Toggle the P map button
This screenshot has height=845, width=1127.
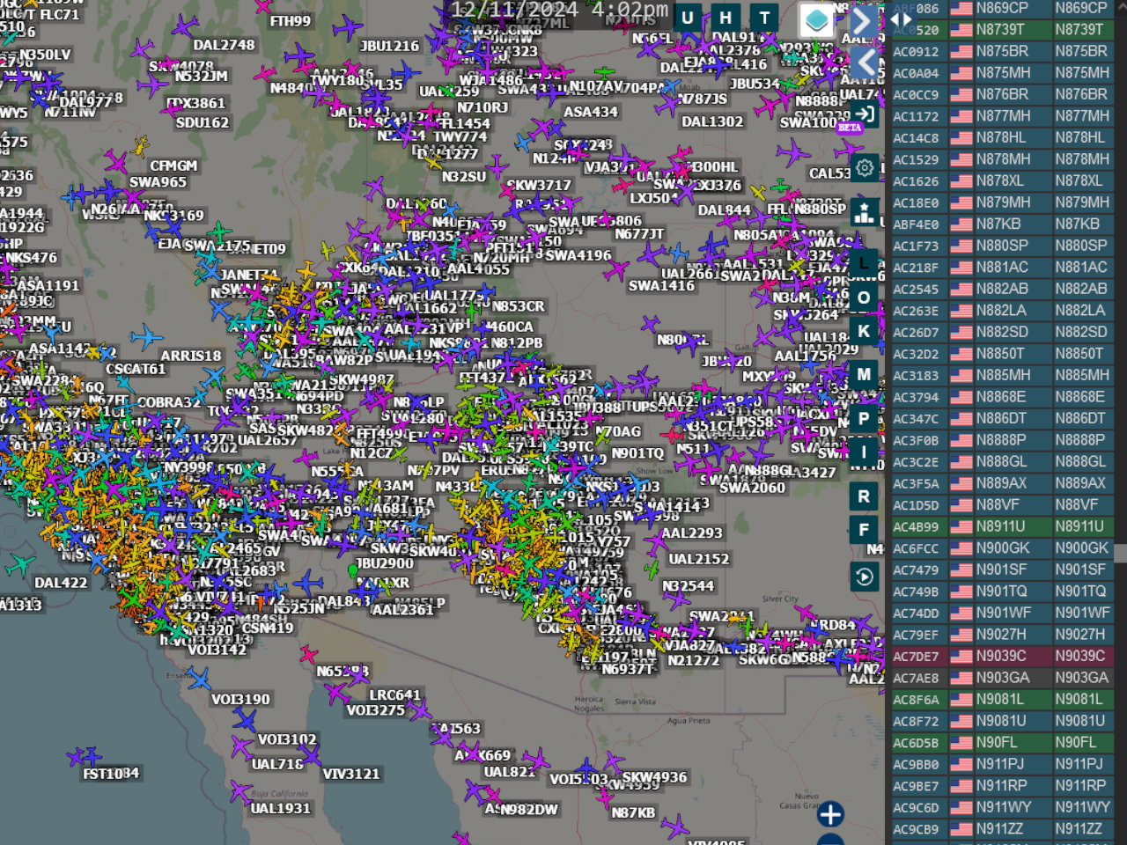864,419
